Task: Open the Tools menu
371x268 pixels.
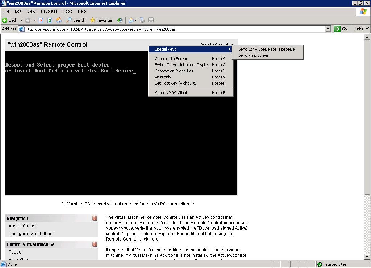Action: point(67,11)
